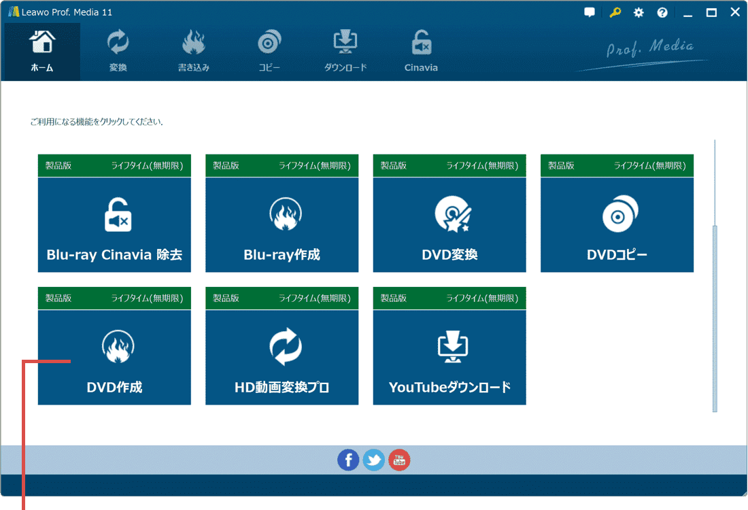Click the registration key icon
748x510 pixels.
click(614, 12)
